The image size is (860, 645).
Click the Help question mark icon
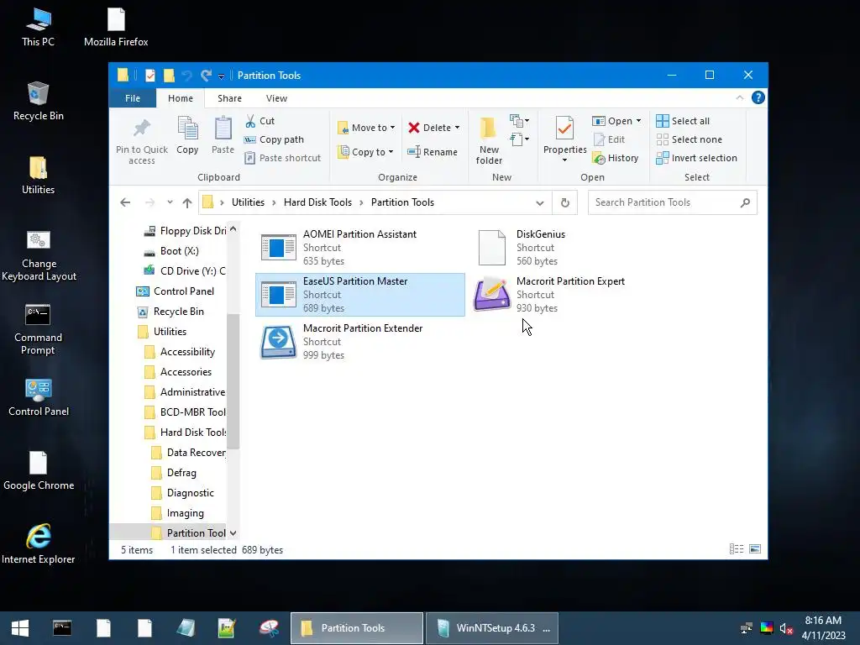point(758,97)
